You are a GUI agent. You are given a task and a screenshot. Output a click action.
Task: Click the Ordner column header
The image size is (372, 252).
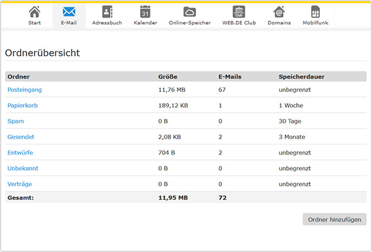[x=18, y=77]
